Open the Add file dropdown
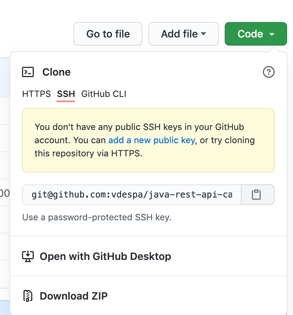 tap(184, 34)
